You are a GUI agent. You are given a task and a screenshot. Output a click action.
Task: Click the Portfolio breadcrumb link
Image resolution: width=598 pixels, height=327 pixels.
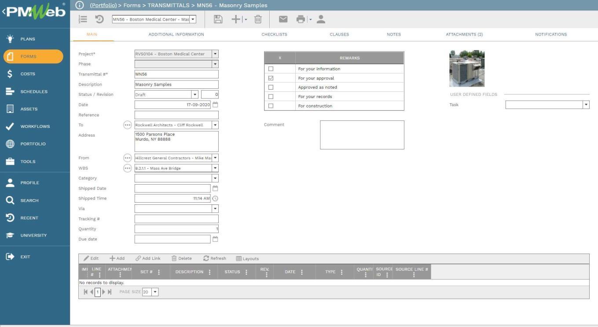[103, 5]
